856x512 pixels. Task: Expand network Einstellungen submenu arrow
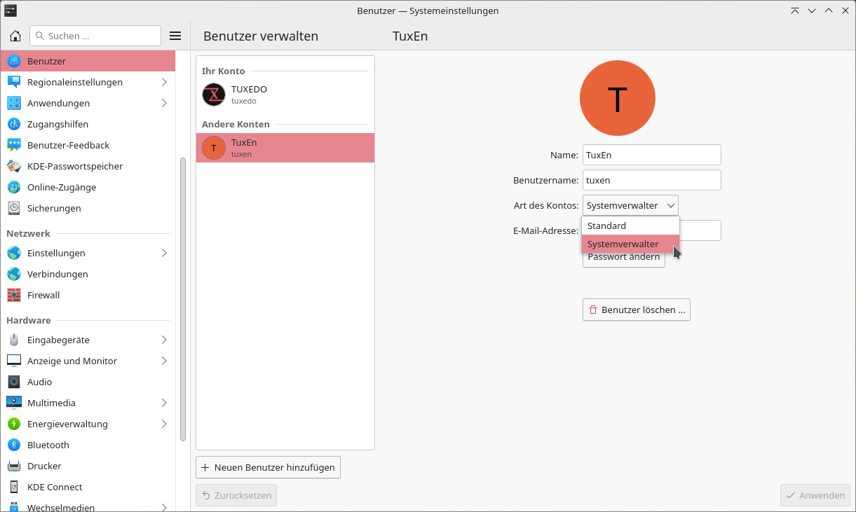point(164,253)
